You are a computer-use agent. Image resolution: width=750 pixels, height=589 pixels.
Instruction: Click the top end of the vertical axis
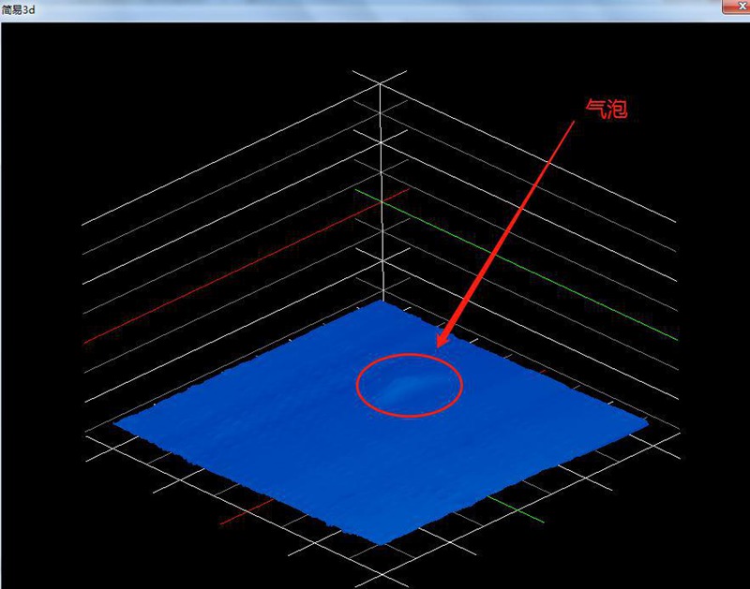(x=380, y=84)
